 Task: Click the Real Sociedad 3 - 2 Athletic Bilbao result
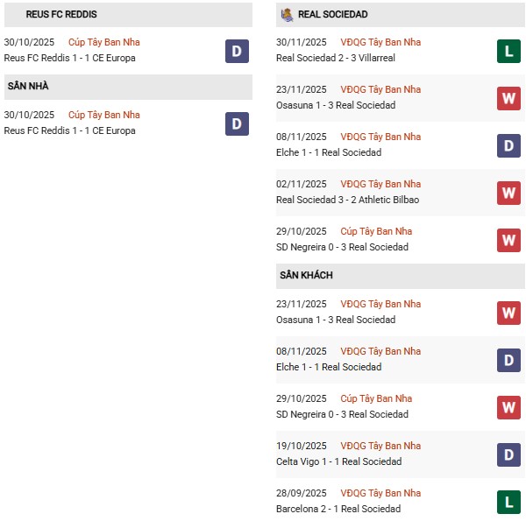(x=347, y=200)
